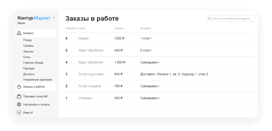
Task: Open the Пицца category
Action: (27, 40)
